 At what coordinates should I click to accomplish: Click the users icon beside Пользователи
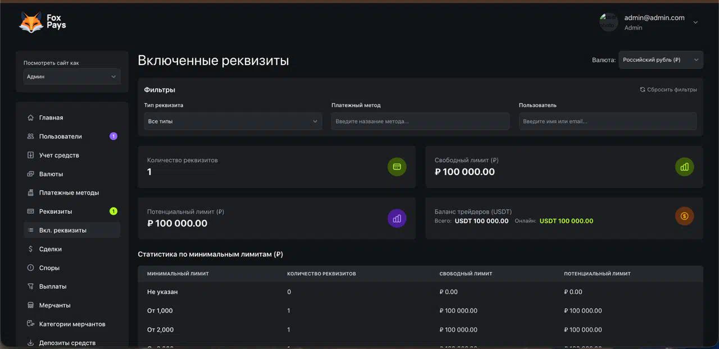(x=30, y=136)
